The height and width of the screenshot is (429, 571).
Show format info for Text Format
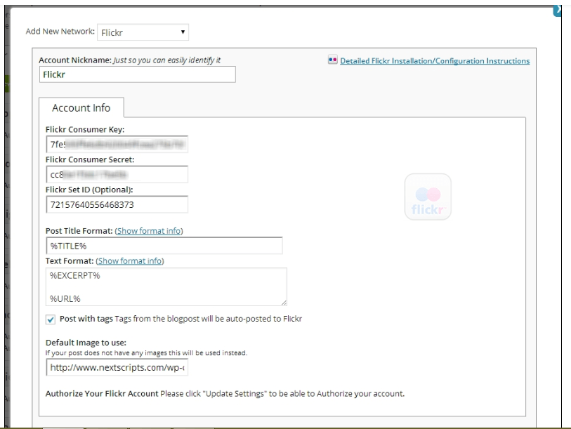[x=130, y=261]
